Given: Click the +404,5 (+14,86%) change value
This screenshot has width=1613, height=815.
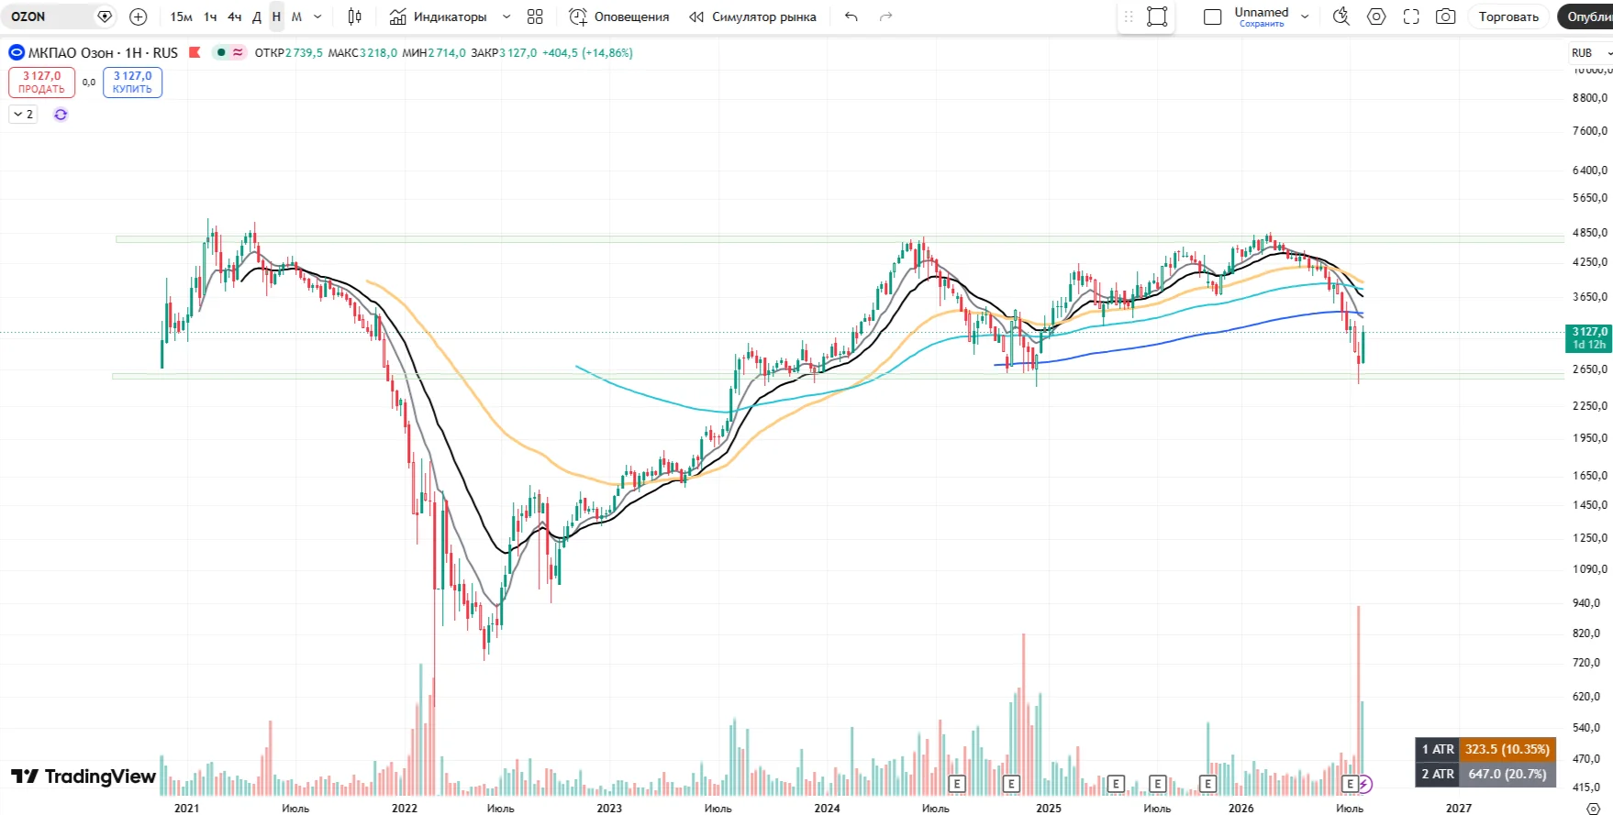Looking at the screenshot, I should tap(588, 53).
